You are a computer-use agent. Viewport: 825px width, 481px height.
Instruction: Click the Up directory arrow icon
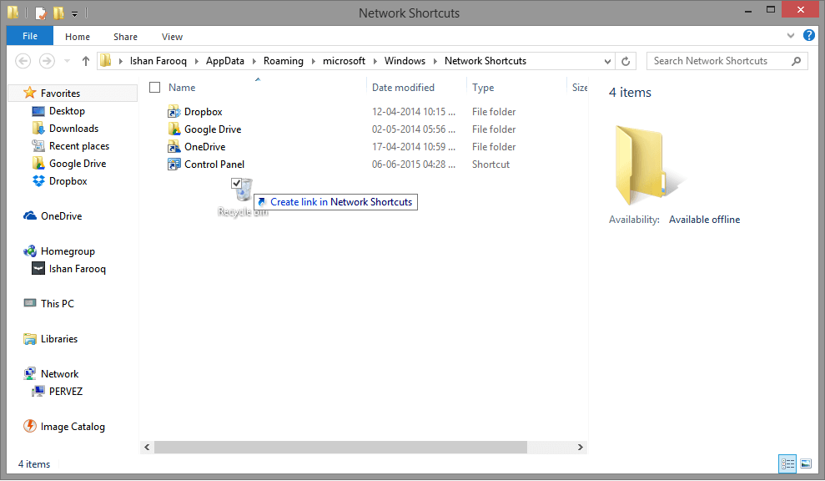[x=86, y=61]
